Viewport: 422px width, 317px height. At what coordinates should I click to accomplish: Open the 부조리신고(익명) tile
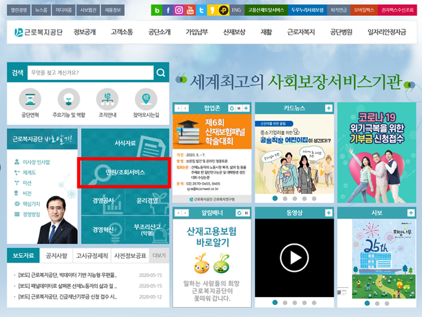coord(148,230)
